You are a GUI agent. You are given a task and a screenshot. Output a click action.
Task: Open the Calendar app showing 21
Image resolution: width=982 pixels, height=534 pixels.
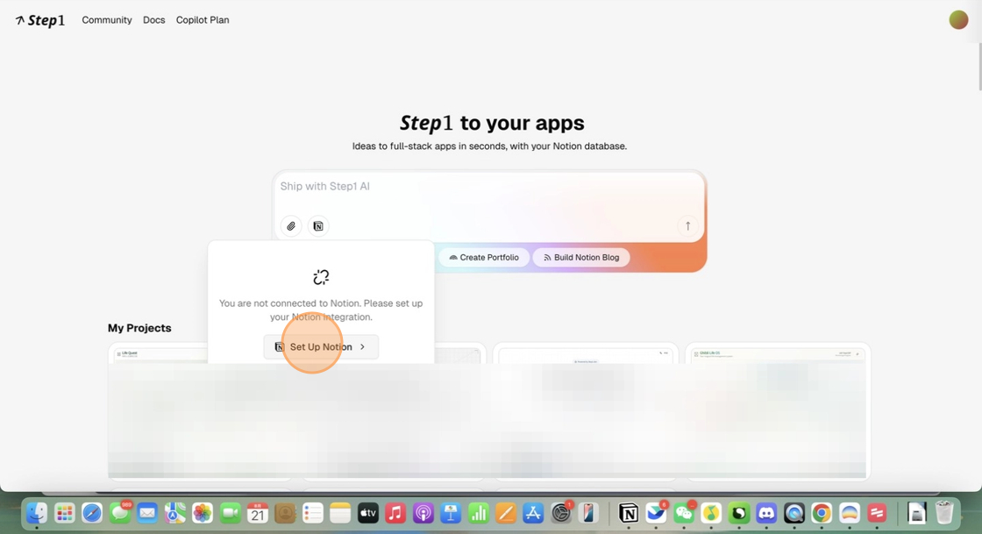[x=257, y=513]
